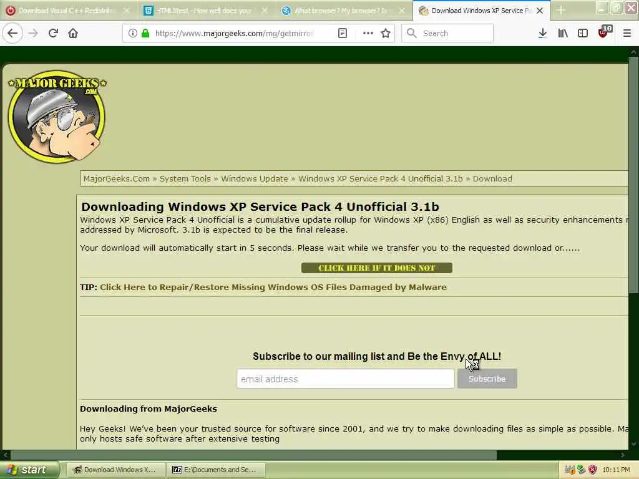Open a new tab with plus button
639x479 pixels.
point(561,11)
